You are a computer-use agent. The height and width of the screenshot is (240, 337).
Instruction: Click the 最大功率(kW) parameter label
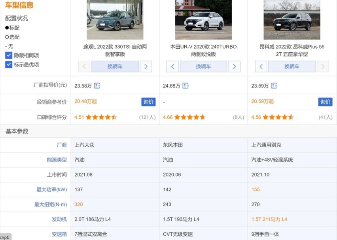tap(51, 189)
